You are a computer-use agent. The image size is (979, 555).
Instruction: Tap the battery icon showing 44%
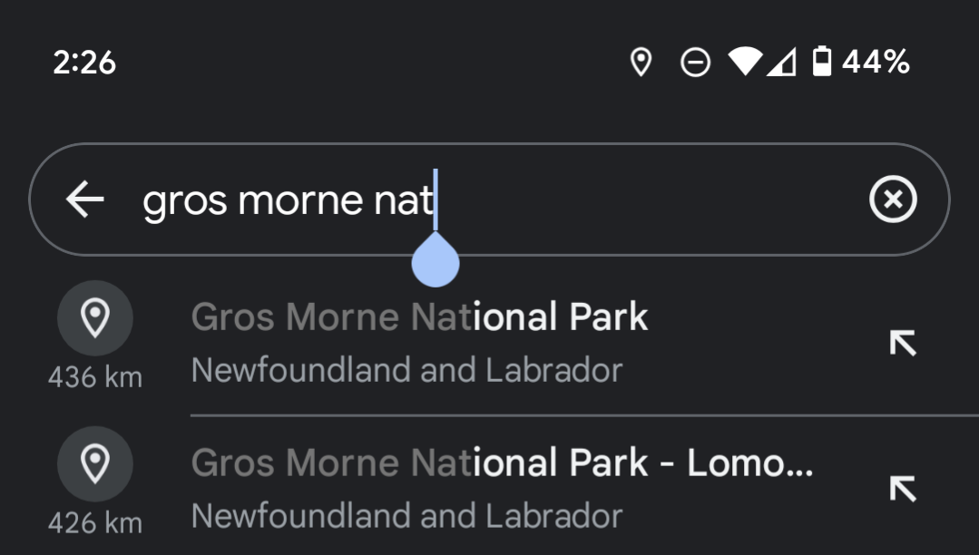[x=822, y=62]
